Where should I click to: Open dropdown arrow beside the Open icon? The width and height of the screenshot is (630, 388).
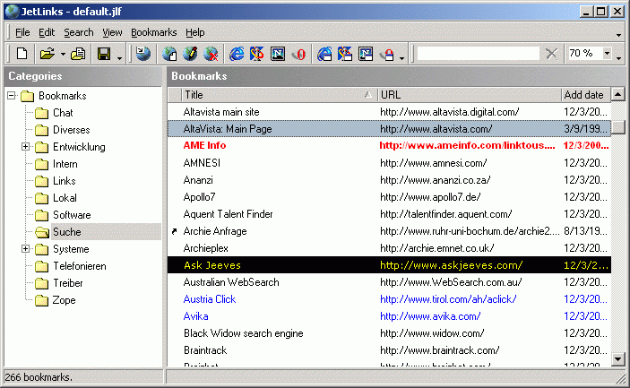point(63,54)
